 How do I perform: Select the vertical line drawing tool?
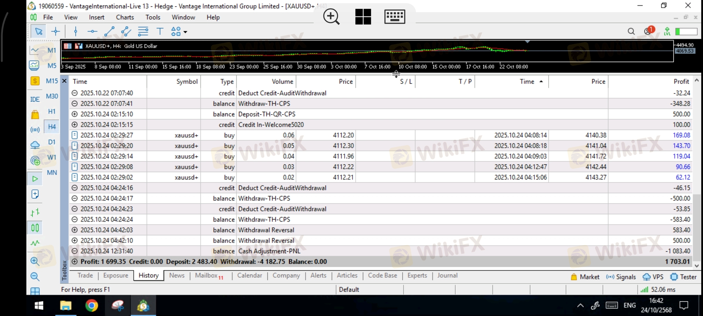point(76,31)
